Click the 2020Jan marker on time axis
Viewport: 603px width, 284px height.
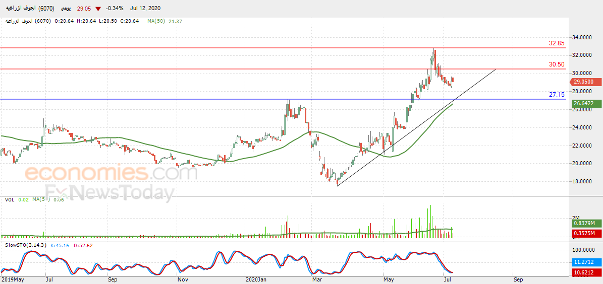click(255, 278)
